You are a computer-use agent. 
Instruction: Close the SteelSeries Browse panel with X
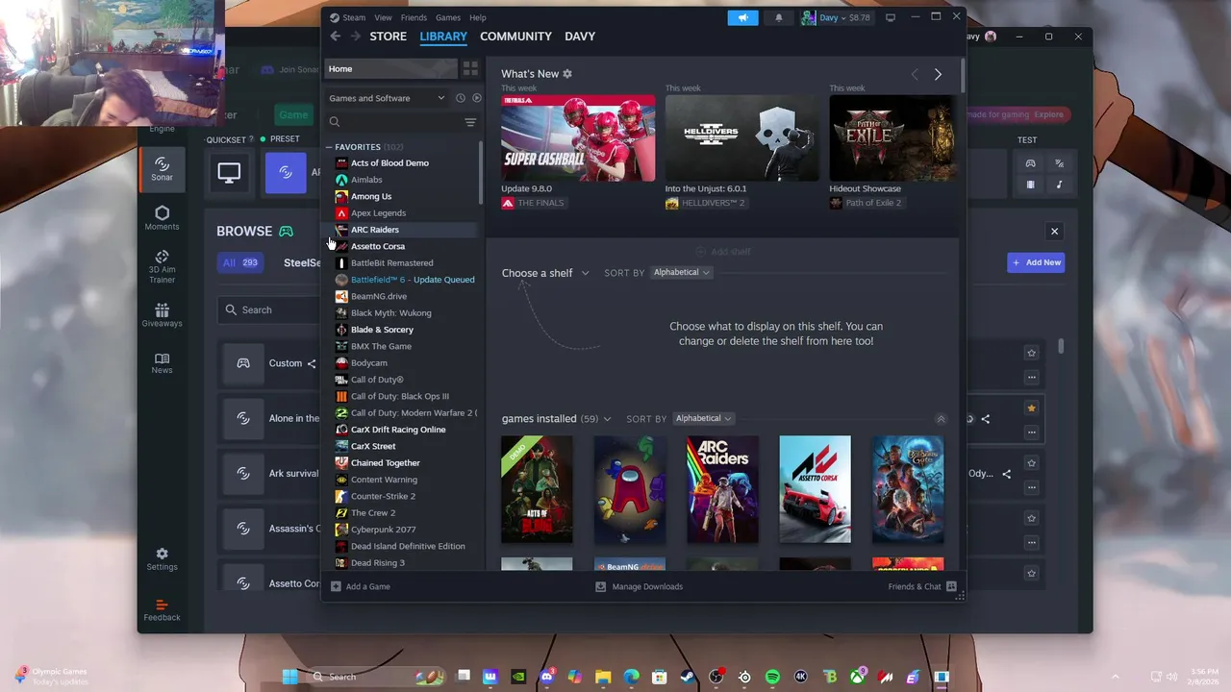tap(1054, 232)
